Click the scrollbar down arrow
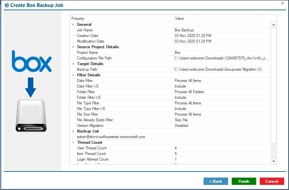 [x=274, y=161]
